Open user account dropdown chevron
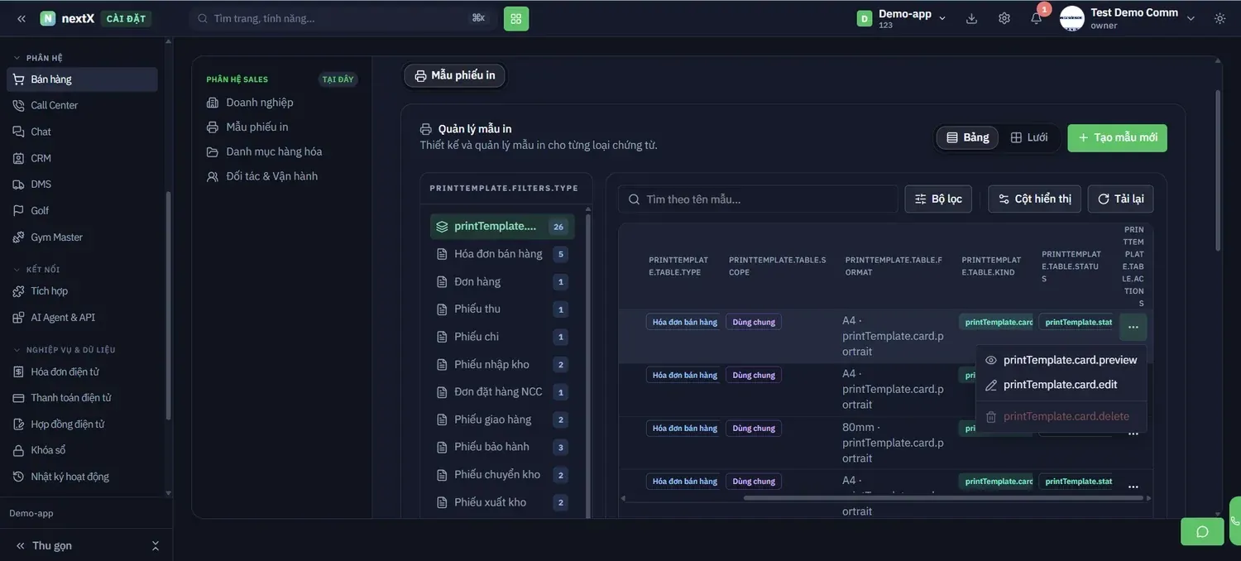 tap(1191, 18)
